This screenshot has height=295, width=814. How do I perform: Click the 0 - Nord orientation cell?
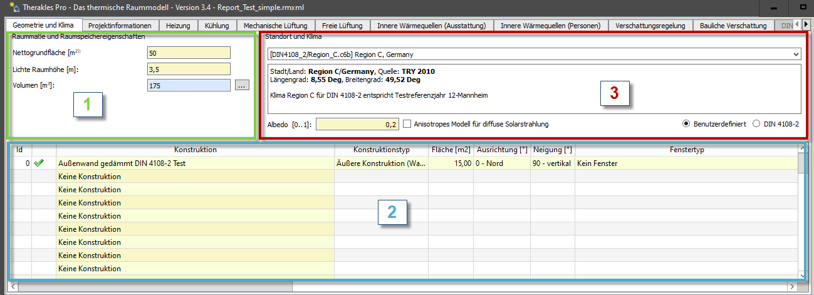coord(502,163)
